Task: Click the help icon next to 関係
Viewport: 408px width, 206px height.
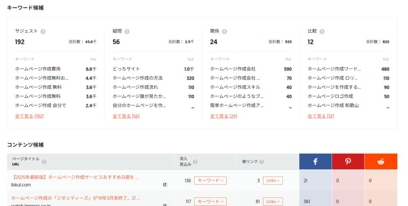Action: click(x=224, y=31)
